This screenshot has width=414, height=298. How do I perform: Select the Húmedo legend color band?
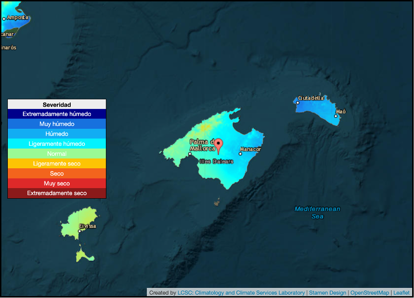pos(57,134)
